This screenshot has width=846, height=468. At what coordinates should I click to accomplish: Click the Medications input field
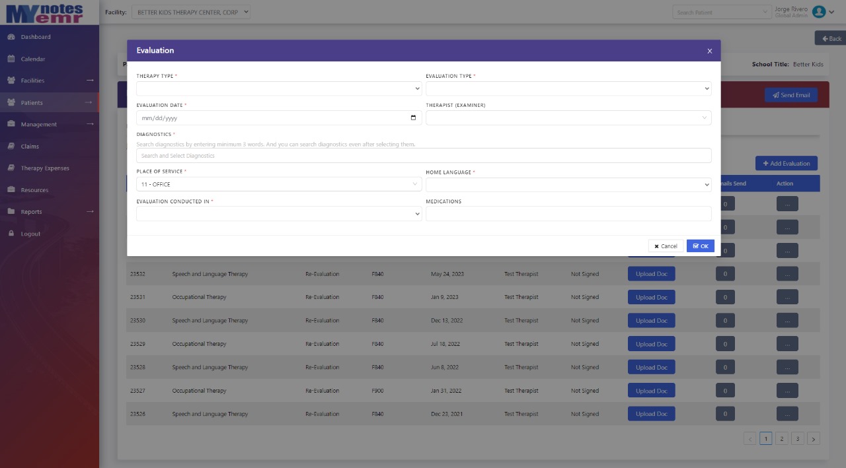[x=568, y=214]
